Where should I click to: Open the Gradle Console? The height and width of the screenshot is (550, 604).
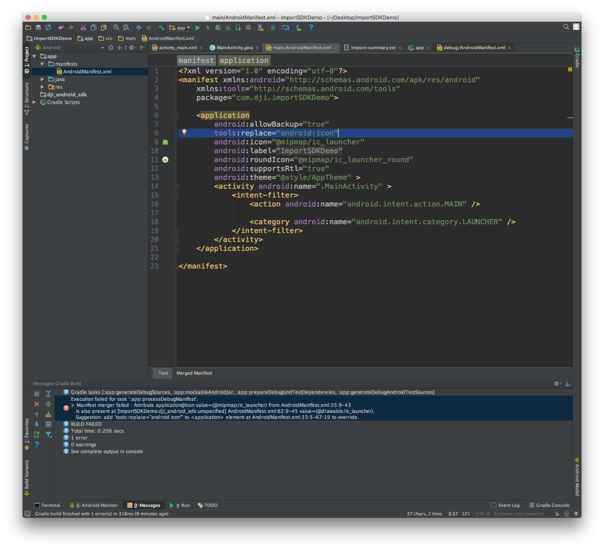552,505
